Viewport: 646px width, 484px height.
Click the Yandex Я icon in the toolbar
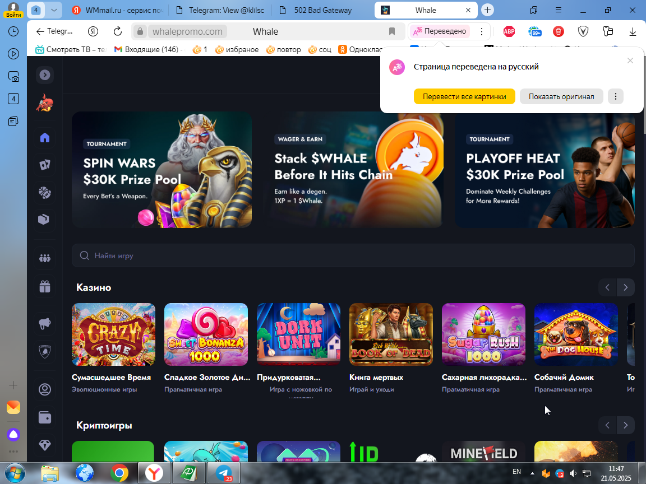93,31
